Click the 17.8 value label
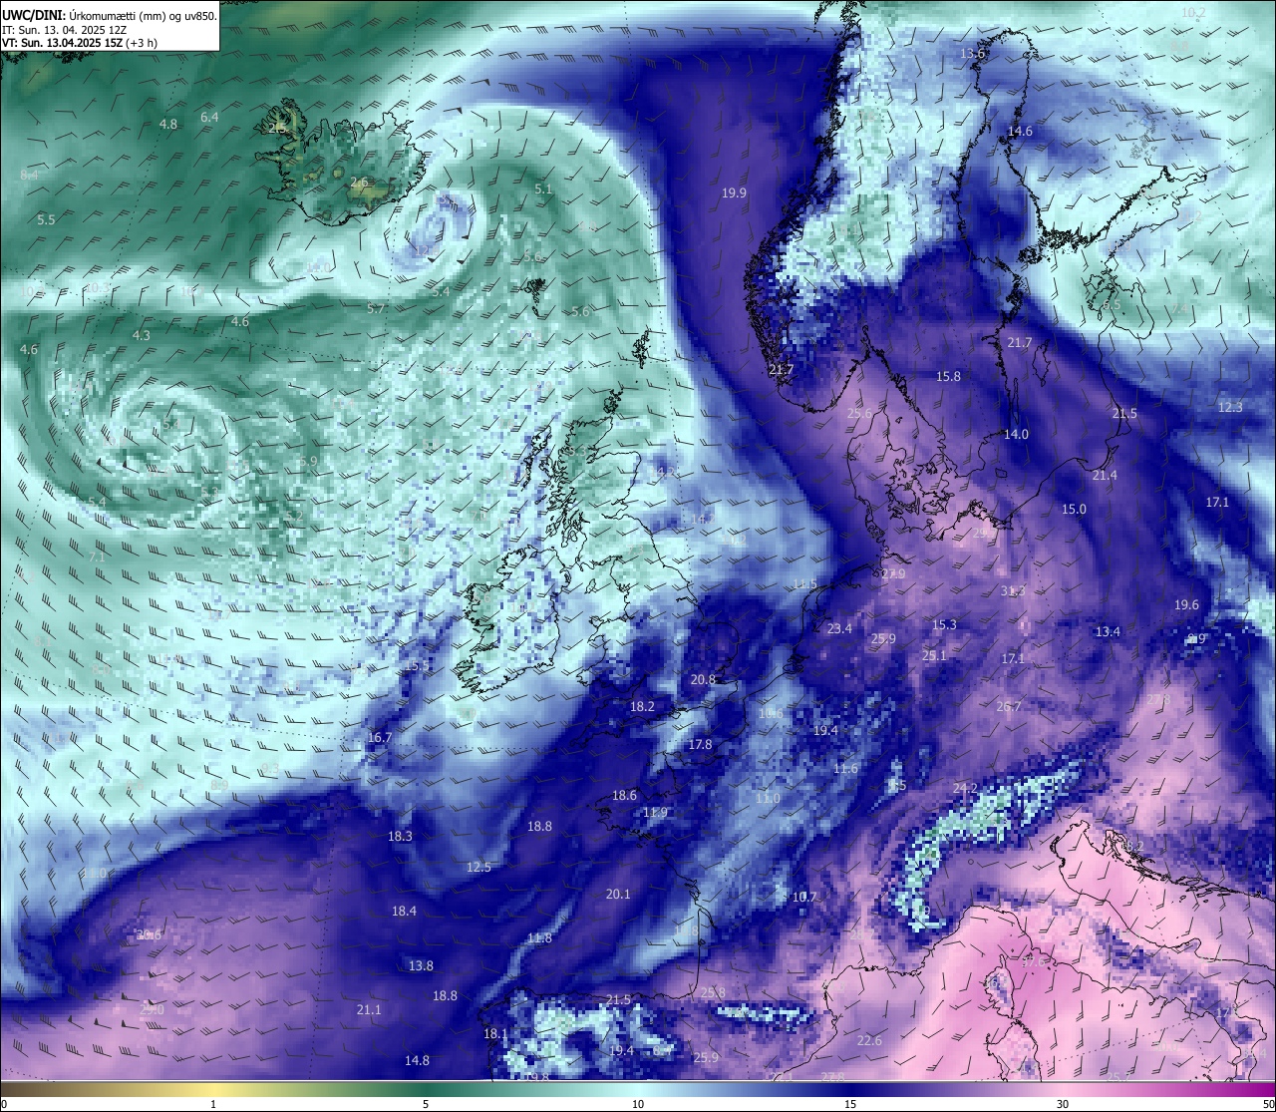 (700, 745)
